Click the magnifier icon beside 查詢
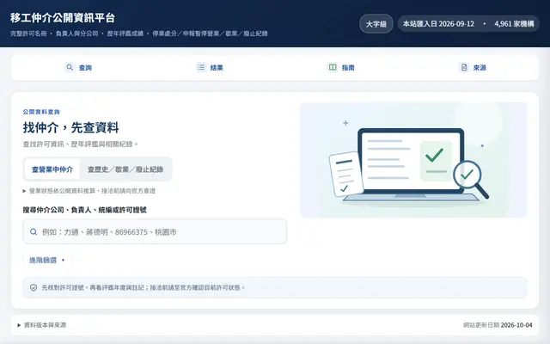The image size is (550, 344). (x=70, y=67)
